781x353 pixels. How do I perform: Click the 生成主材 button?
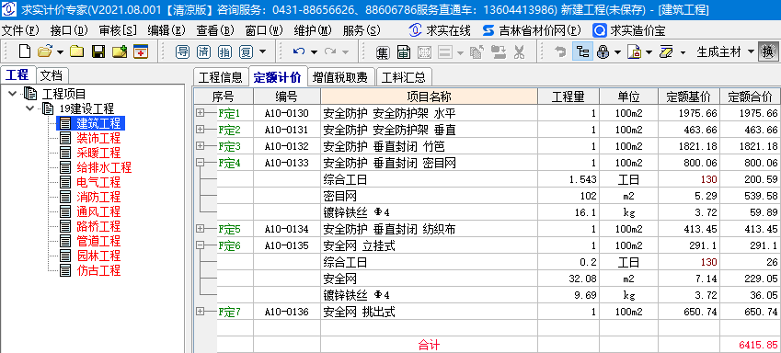(x=718, y=51)
